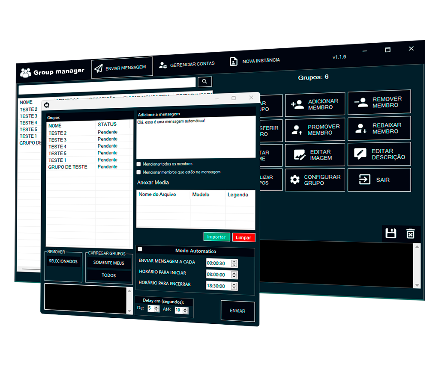Click the magnifier search button
The height and width of the screenshot is (367, 439).
(204, 82)
